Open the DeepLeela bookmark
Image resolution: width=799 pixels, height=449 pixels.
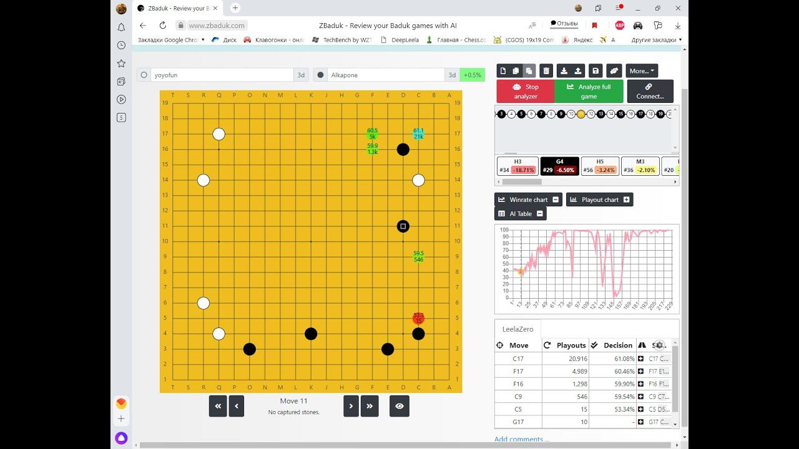pyautogui.click(x=400, y=40)
